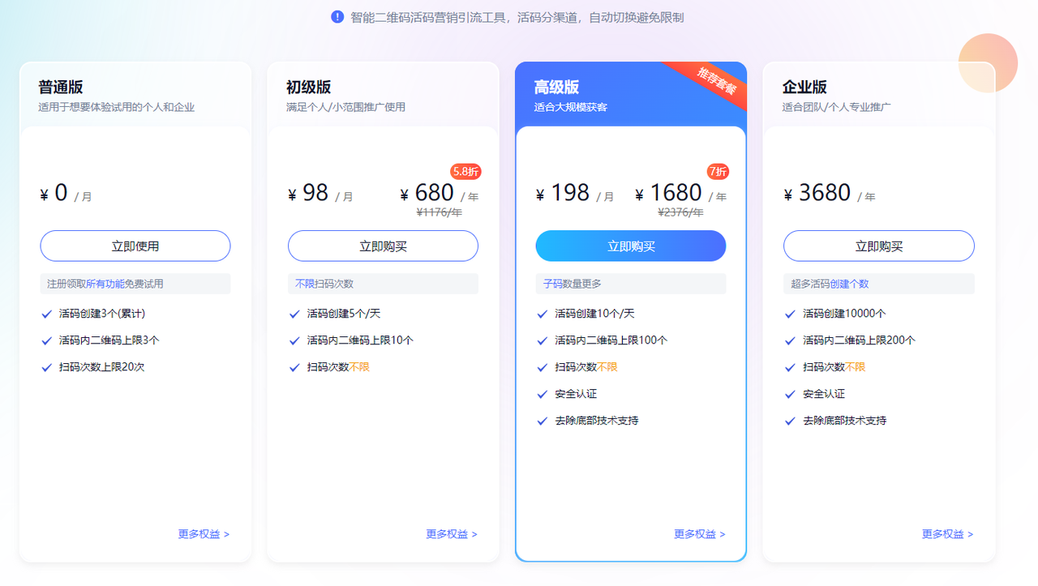
Task: Click the 高级版 checkmark beside 安全认证
Action: pyautogui.click(x=542, y=395)
